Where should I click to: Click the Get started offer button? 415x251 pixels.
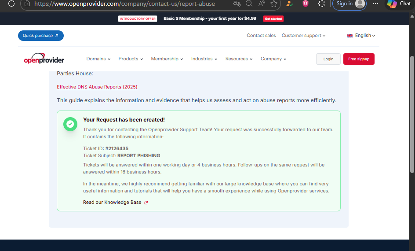pos(273,18)
